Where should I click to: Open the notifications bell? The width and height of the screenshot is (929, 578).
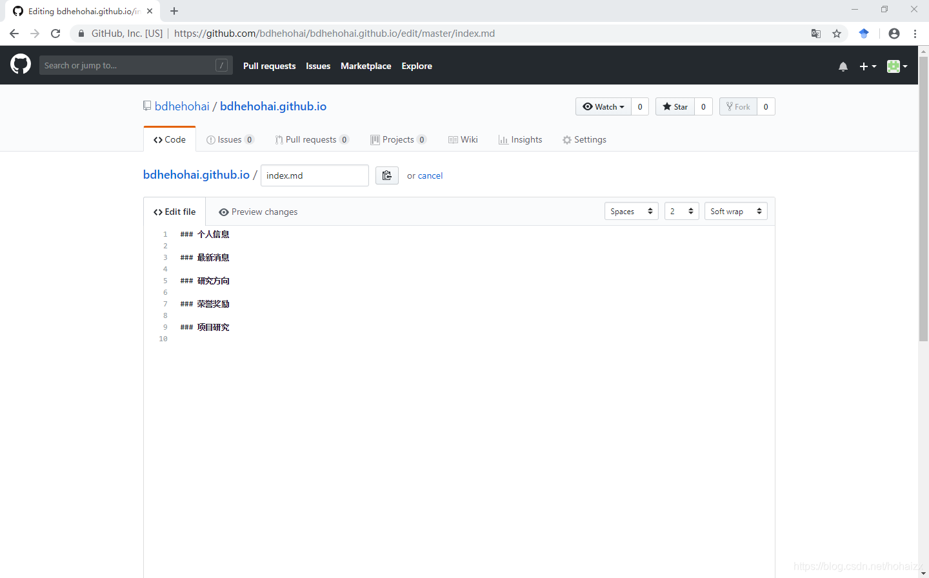[843, 66]
